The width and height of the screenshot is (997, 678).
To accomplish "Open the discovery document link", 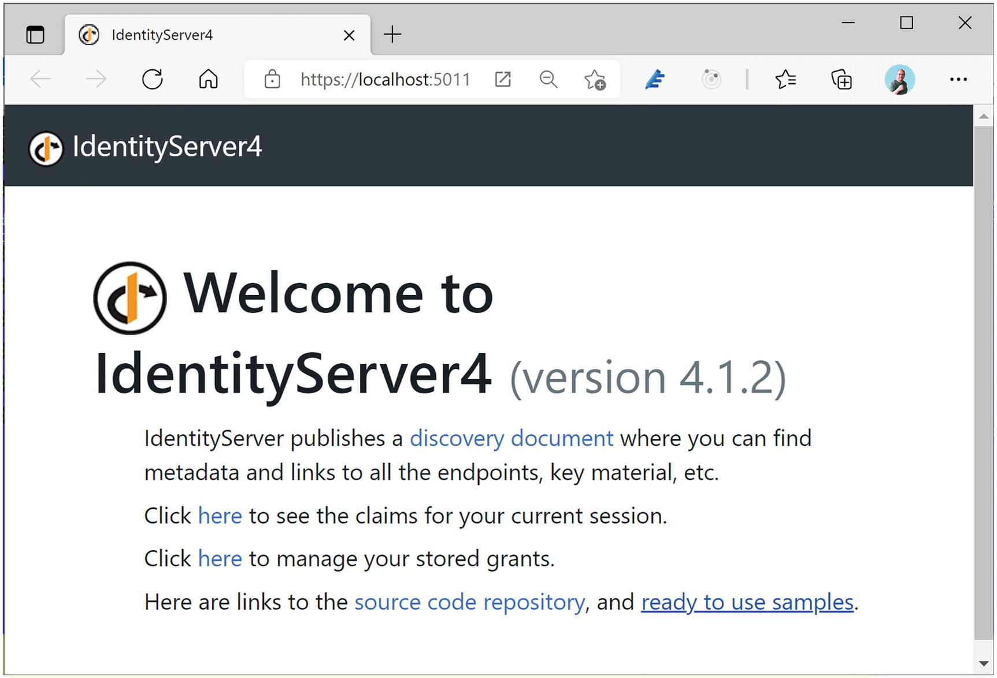I will (511, 438).
